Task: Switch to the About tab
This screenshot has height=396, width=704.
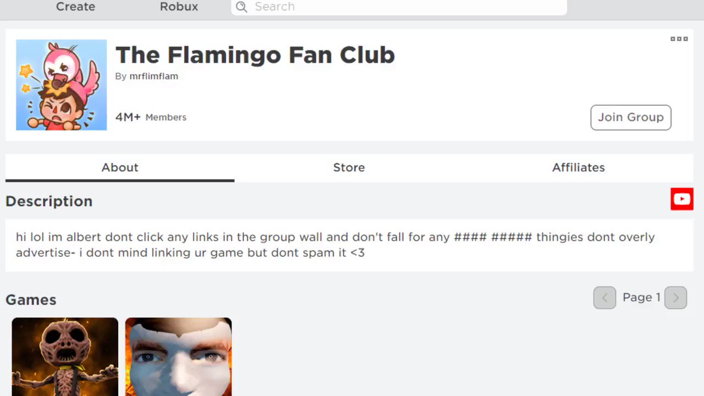Action: click(x=120, y=167)
